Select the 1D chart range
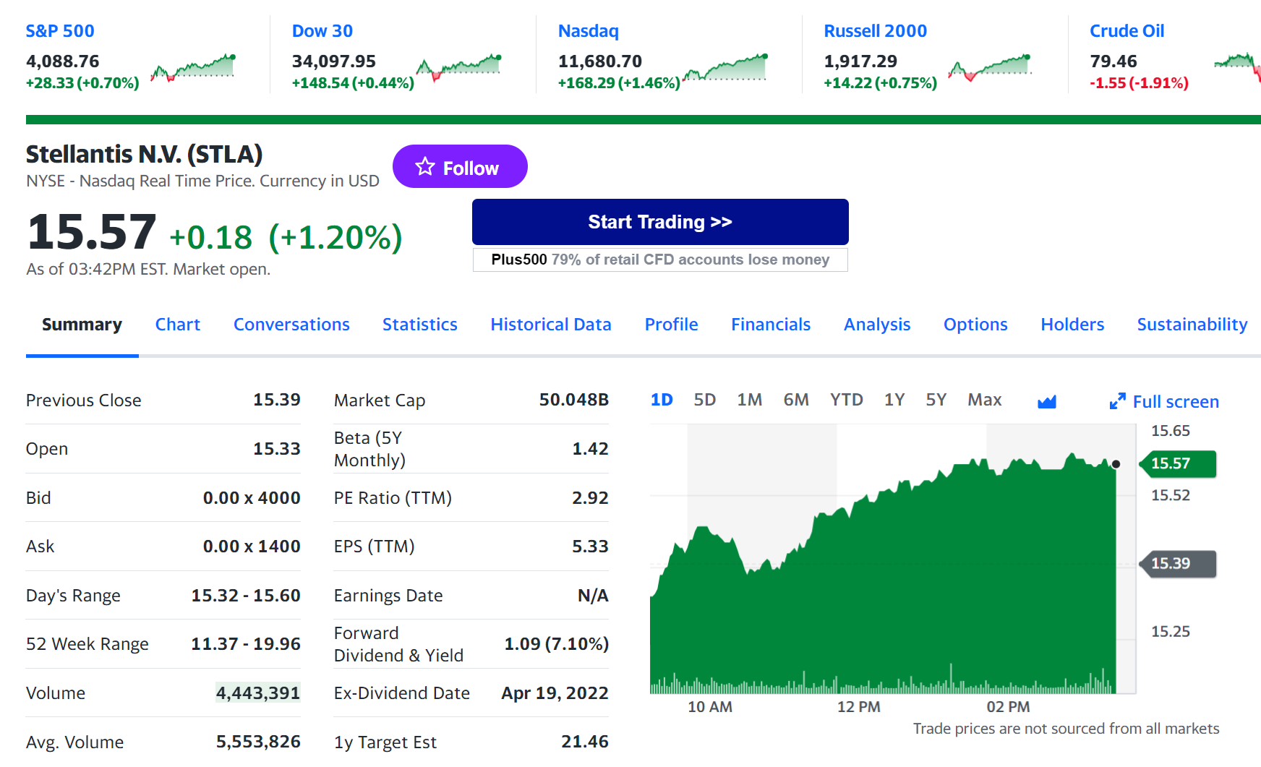Screen dimensions: 1261x767 [x=662, y=400]
